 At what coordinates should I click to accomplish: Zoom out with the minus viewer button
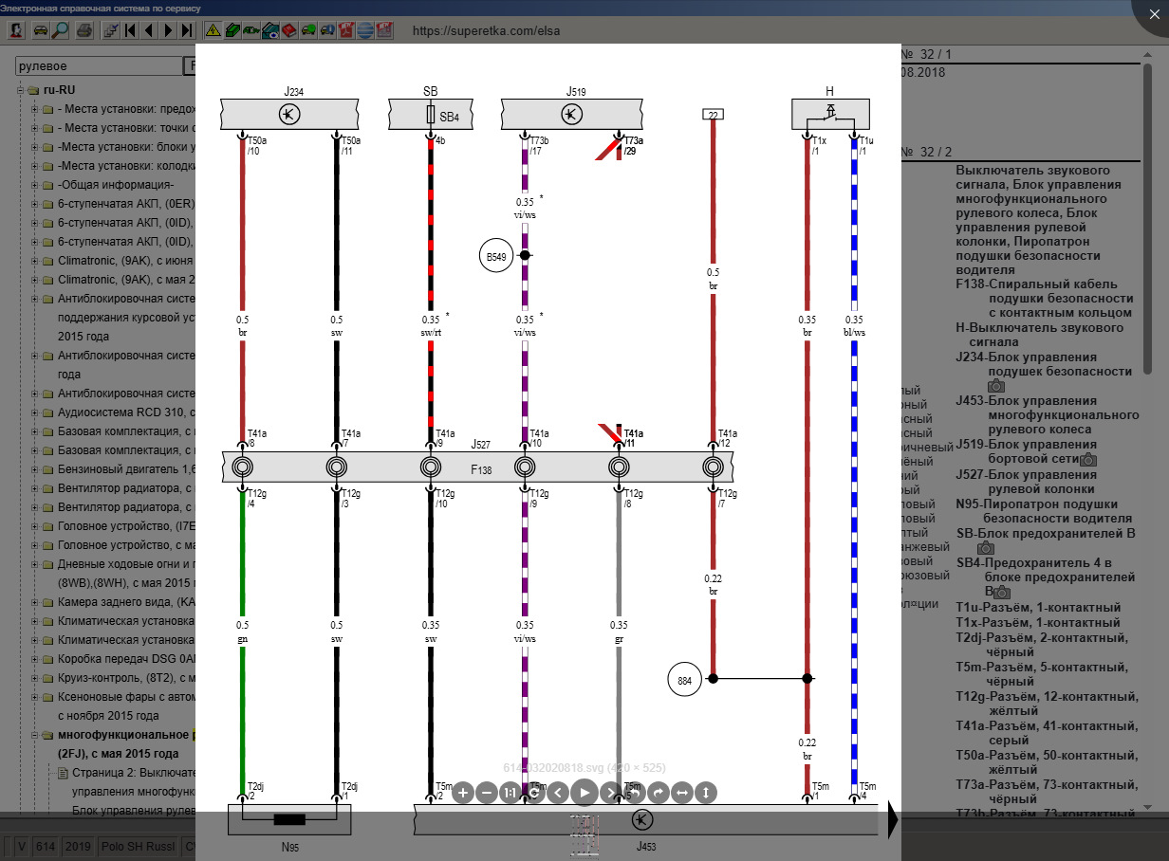point(486,793)
